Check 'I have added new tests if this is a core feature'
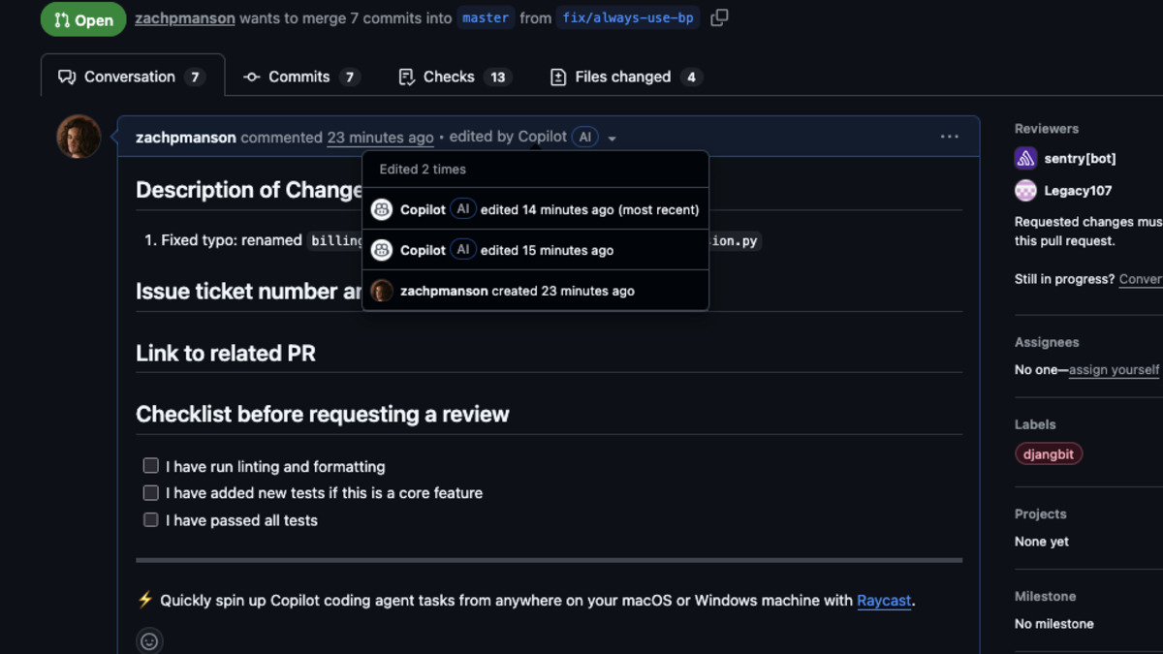 coord(150,492)
